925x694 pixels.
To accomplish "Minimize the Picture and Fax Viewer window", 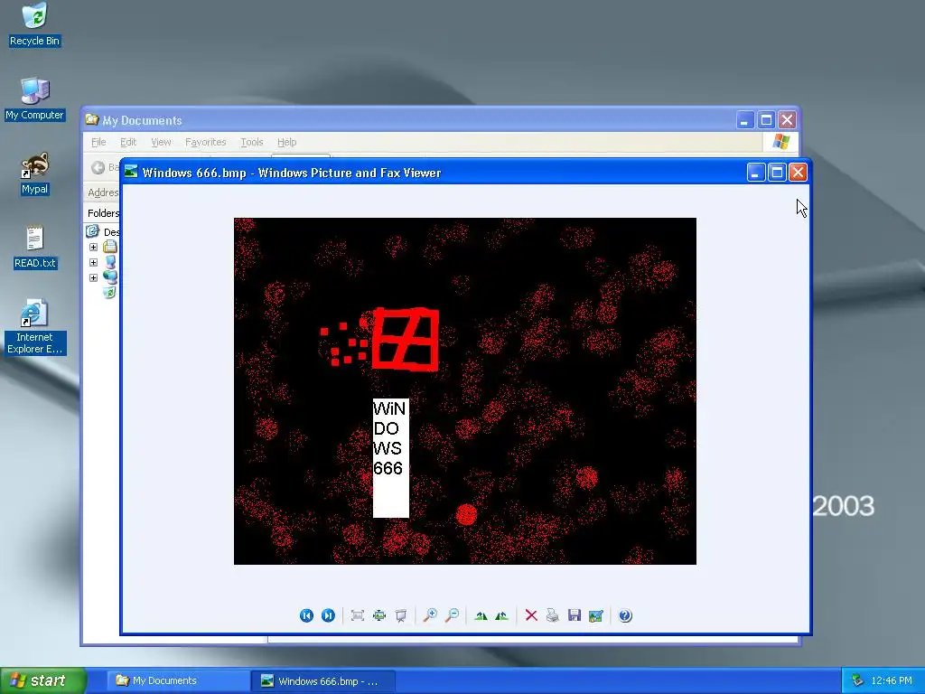I will pyautogui.click(x=756, y=173).
